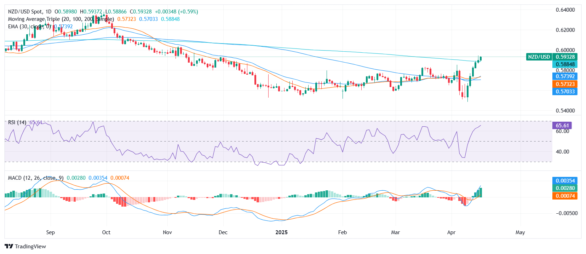Click the green 0.59328 current price label
Screen dimensions: 586x254
(565, 57)
